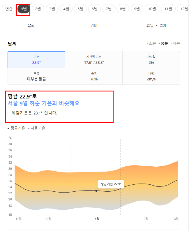The width and height of the screenshot is (189, 231).
Task: Switch to the 6월 month pill
Action: pos(94,9)
